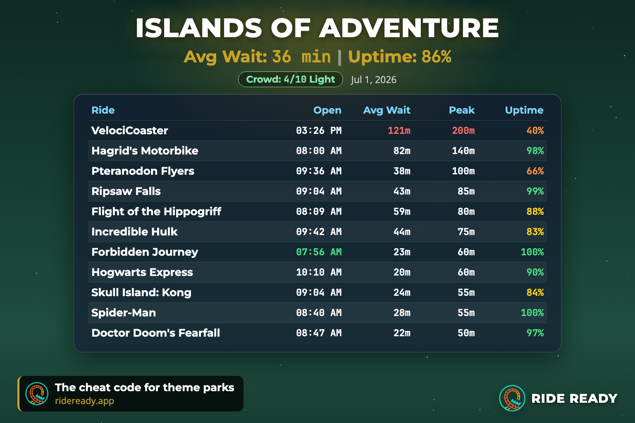Viewport: 635px width, 423px height.
Task: Click the Peak column header
Action: click(462, 110)
